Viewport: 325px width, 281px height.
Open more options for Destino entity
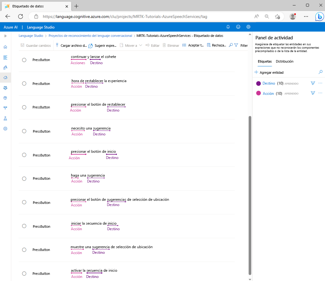[320, 83]
